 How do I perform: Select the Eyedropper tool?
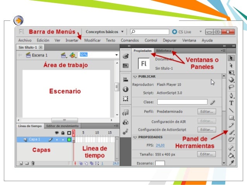pyautogui.click(x=231, y=163)
